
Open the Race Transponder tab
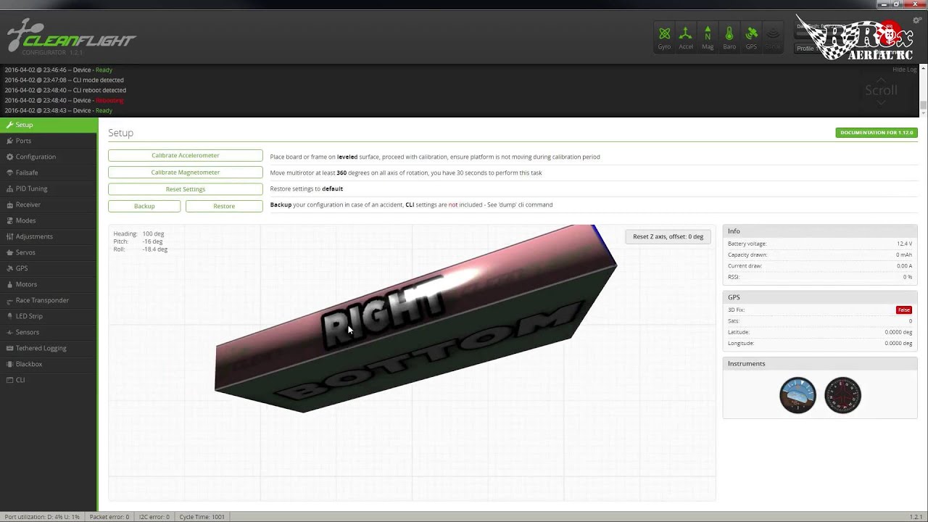point(48,300)
